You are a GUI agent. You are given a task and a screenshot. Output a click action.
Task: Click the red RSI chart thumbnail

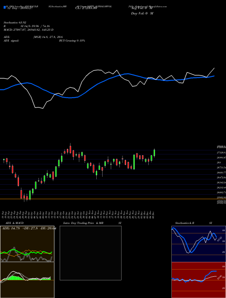click(198, 280)
